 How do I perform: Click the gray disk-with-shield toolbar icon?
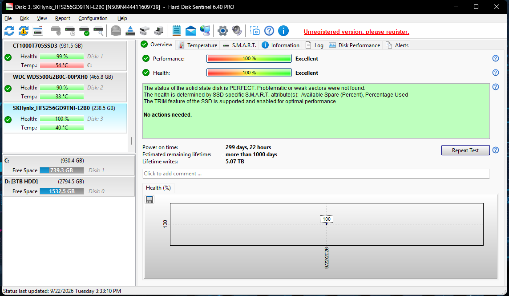(x=56, y=31)
